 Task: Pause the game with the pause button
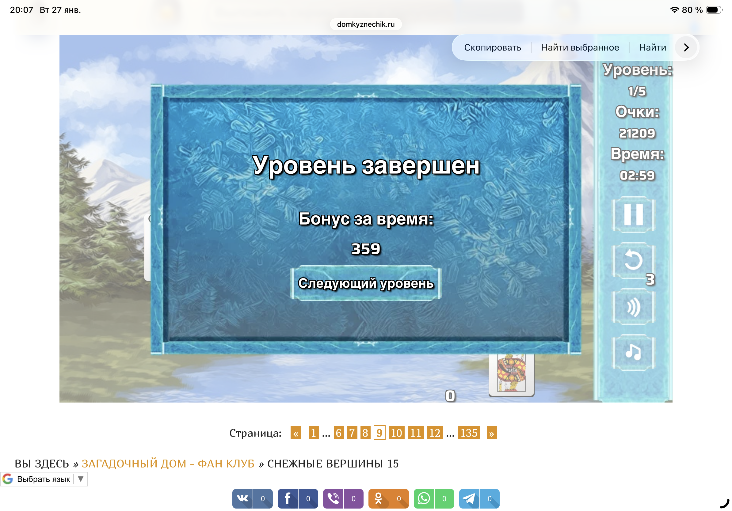(633, 214)
